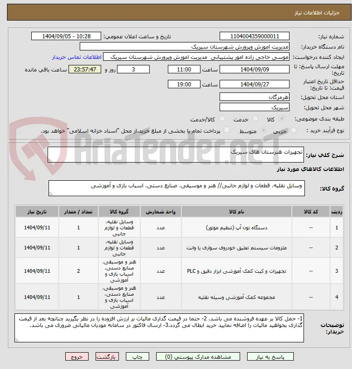Screen dimensions: 352x369
Task: Click the کد کالا column header
Action: (x=311, y=212)
